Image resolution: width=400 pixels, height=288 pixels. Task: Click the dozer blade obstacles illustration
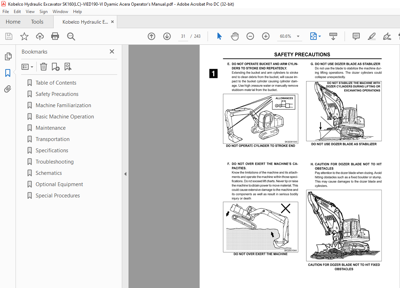pos(344,225)
